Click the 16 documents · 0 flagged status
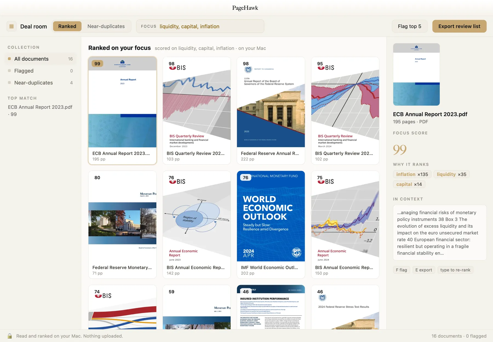The image size is (493, 342). tap(459, 336)
